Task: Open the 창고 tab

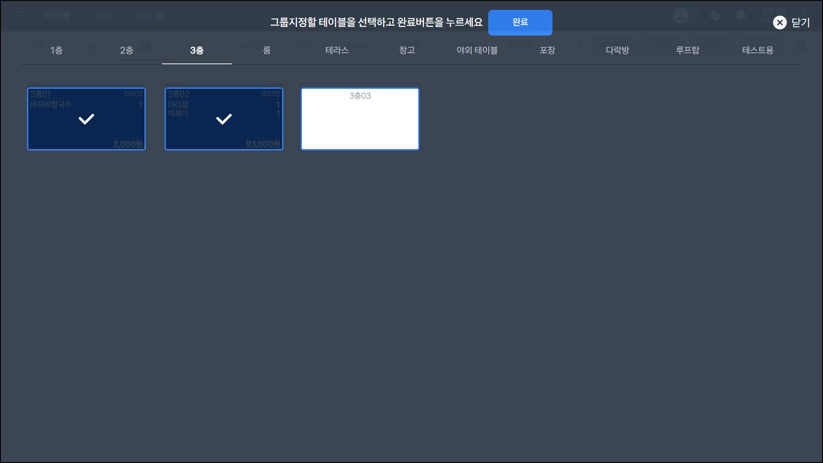Action: coord(407,50)
